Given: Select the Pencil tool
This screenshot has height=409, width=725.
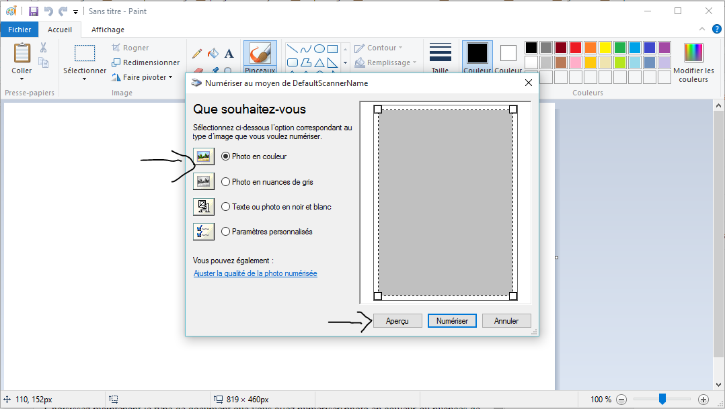Looking at the screenshot, I should (197, 54).
